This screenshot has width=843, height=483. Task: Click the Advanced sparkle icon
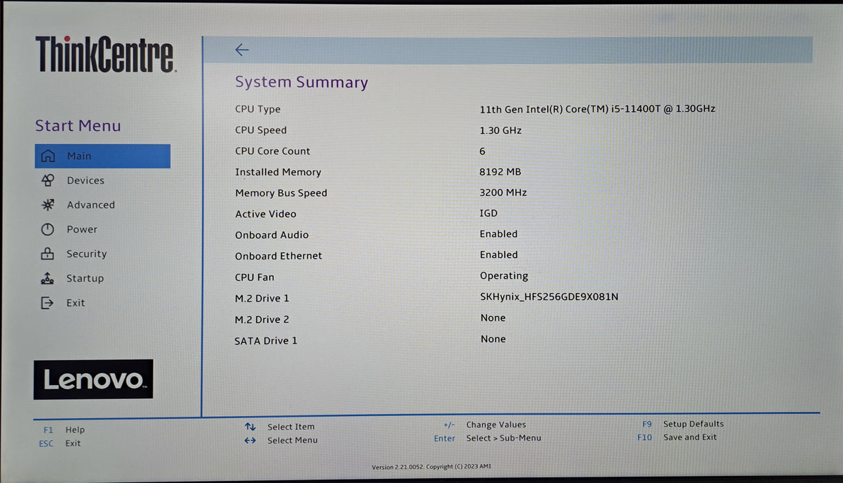click(x=48, y=205)
